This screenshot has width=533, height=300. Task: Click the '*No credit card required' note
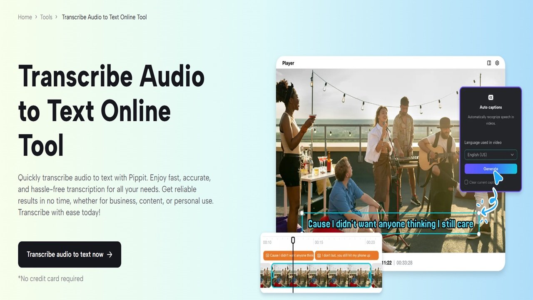pyautogui.click(x=51, y=278)
